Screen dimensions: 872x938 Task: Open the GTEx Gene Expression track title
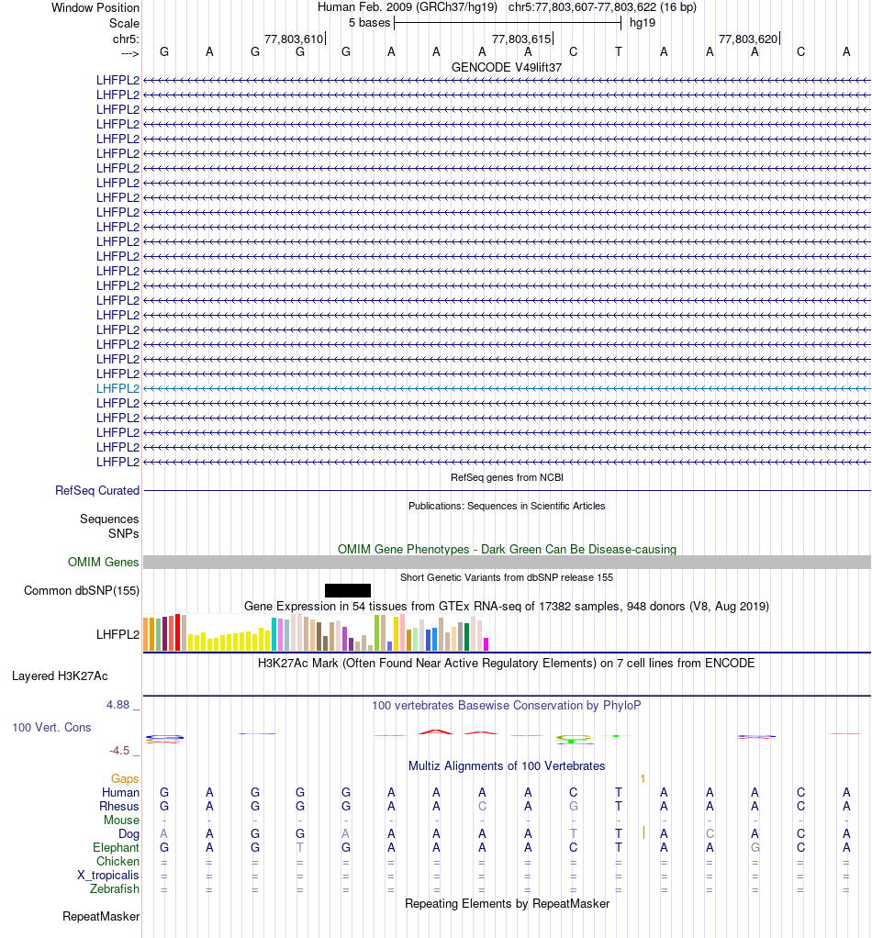pyautogui.click(x=507, y=606)
